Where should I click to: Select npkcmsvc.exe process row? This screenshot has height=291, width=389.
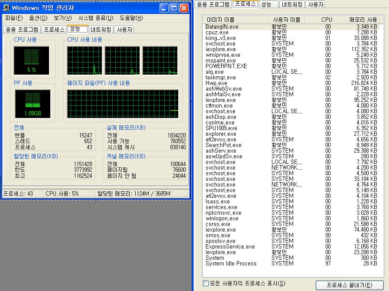click(x=292, y=213)
